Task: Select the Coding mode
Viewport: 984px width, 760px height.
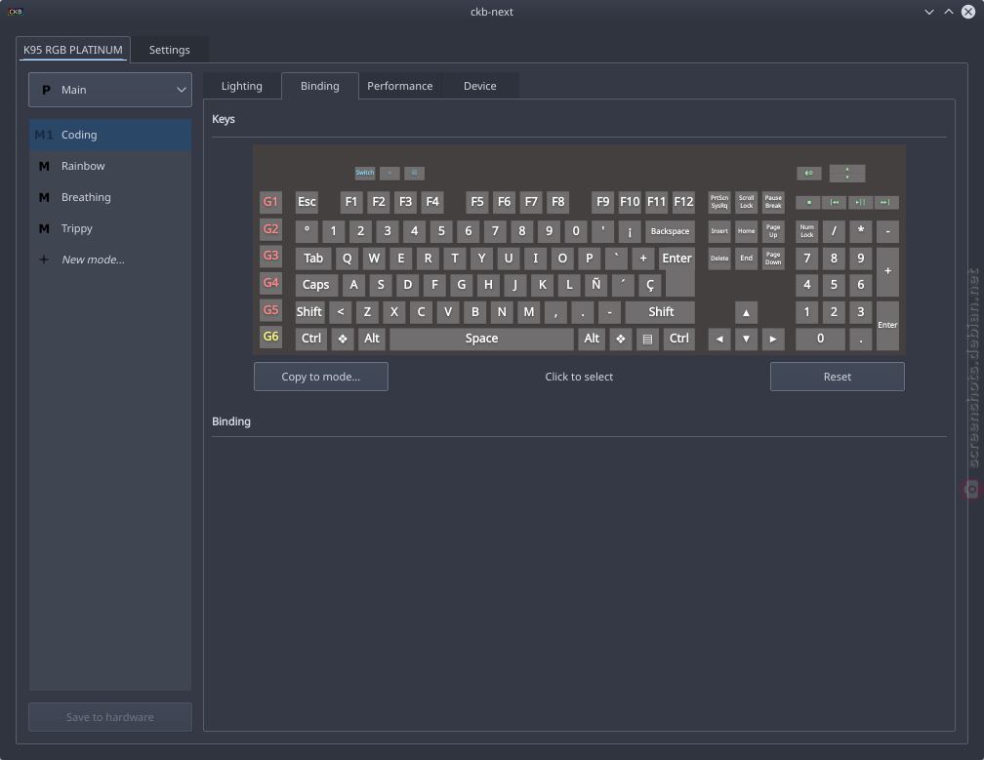Action: pyautogui.click(x=110, y=135)
